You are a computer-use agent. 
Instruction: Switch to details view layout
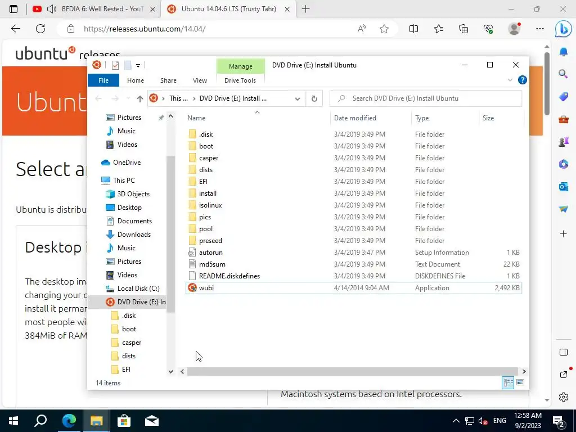[508, 382]
